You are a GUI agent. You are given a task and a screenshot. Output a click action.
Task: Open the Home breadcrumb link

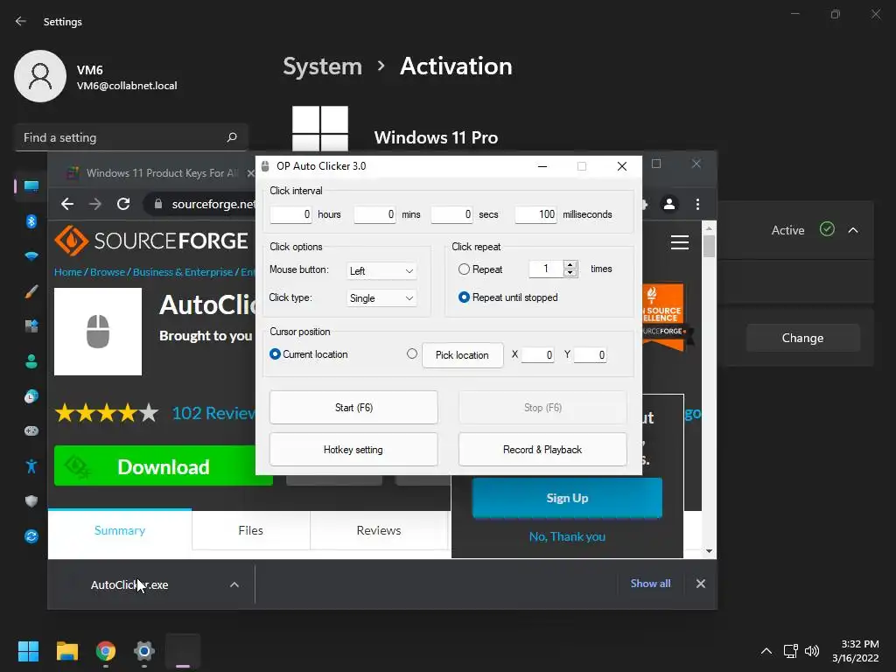(68, 272)
